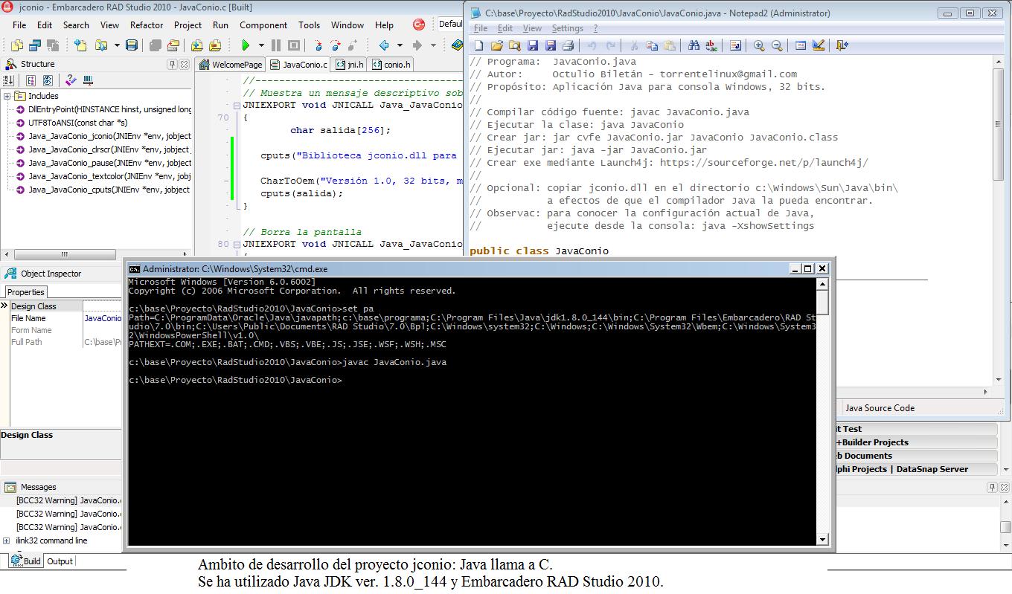Go back using the blue left arrow

[384, 45]
